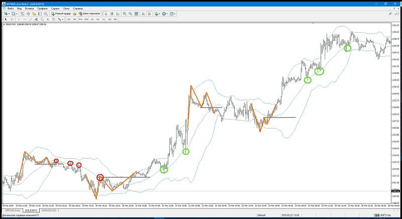Expand the new chart dropdown arrow
The image size is (402, 219).
pyautogui.click(x=9, y=14)
